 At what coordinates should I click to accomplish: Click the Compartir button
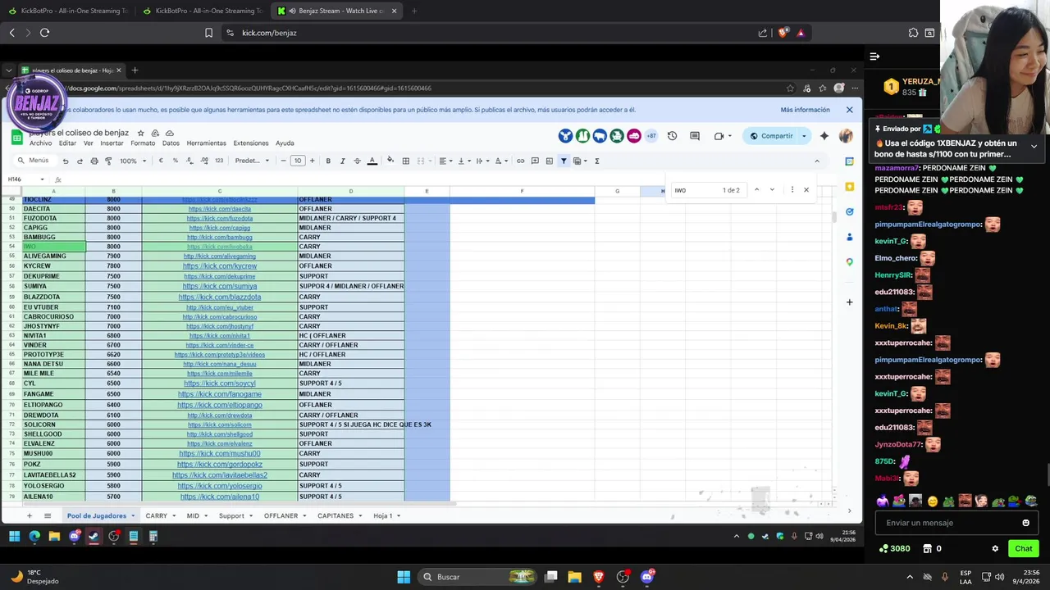click(771, 136)
